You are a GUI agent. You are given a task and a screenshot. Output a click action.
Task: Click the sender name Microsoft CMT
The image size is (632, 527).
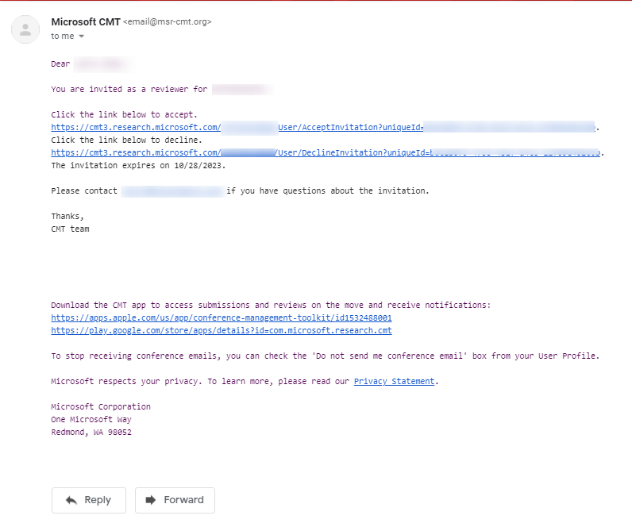point(86,22)
